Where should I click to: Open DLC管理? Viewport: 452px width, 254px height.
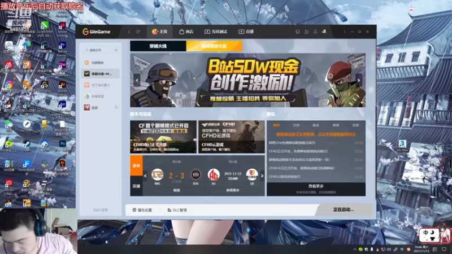pyautogui.click(x=177, y=210)
